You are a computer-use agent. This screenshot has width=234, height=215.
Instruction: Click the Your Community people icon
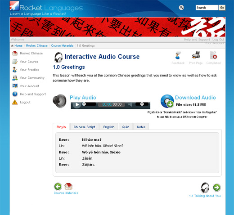pos(15,78)
